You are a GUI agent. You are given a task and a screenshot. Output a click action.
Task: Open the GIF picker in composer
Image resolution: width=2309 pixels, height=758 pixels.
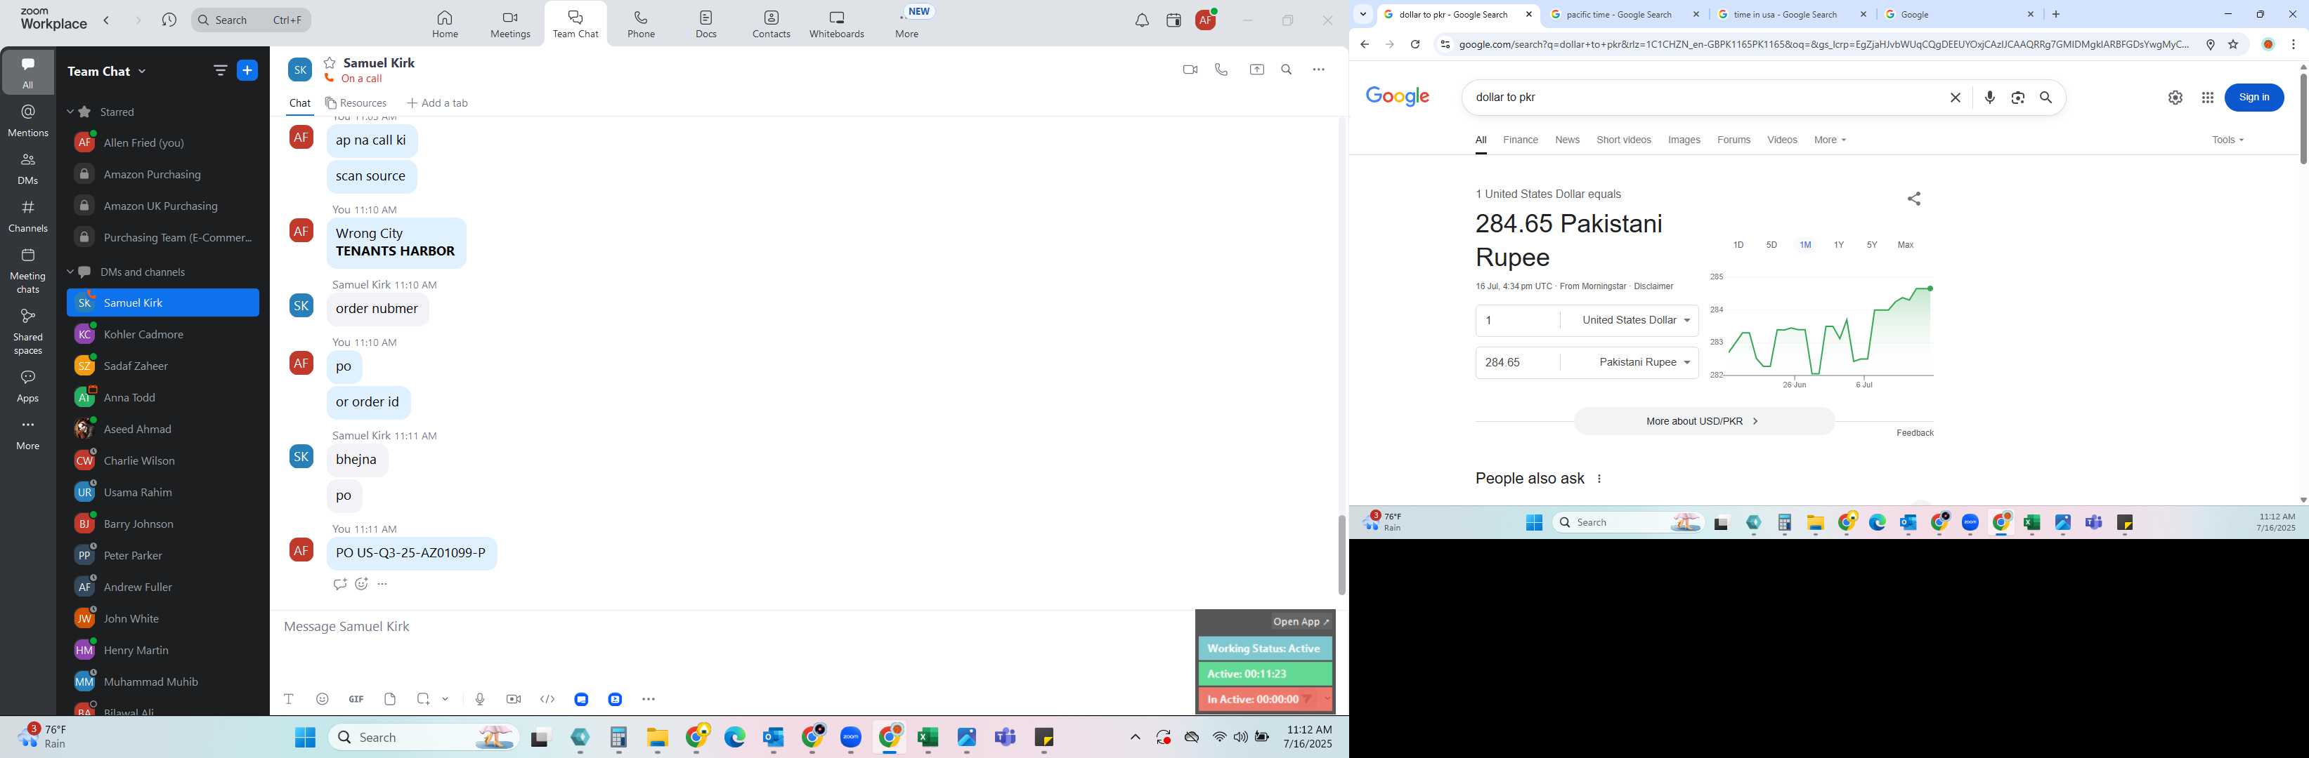[357, 699]
